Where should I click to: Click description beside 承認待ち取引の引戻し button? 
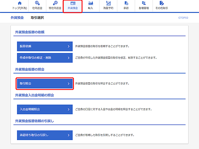[105, 135]
